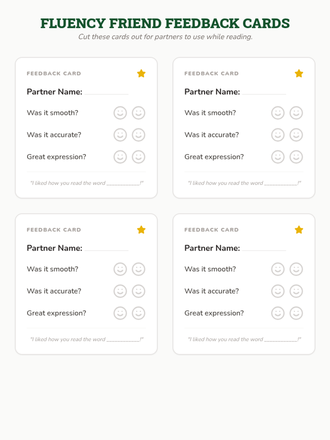Click the Partner Name line on top-left card
This screenshot has height=440, width=330.
106,92
